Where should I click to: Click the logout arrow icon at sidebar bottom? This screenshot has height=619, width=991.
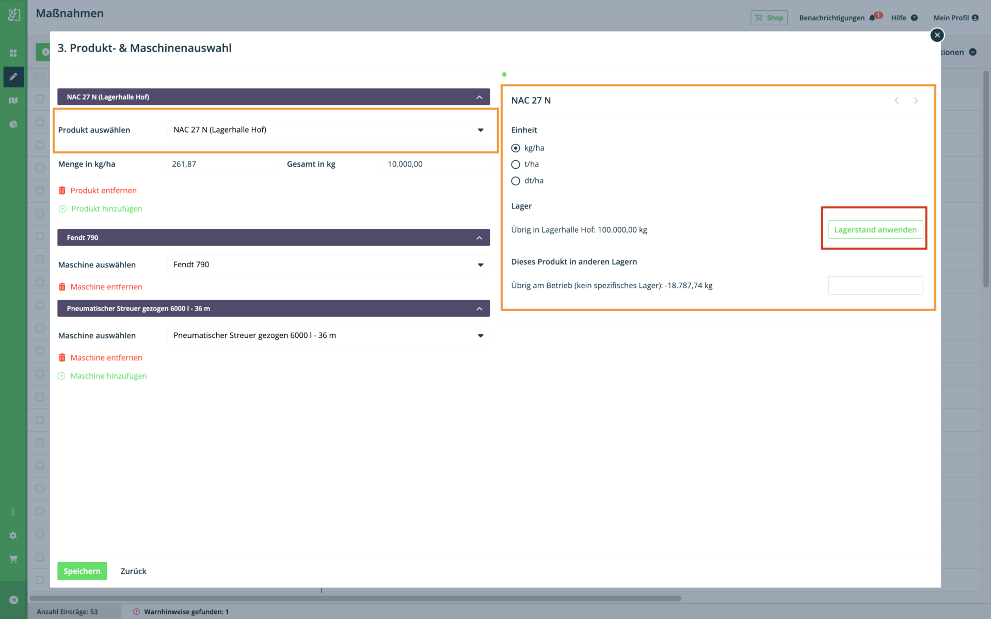coord(13,600)
